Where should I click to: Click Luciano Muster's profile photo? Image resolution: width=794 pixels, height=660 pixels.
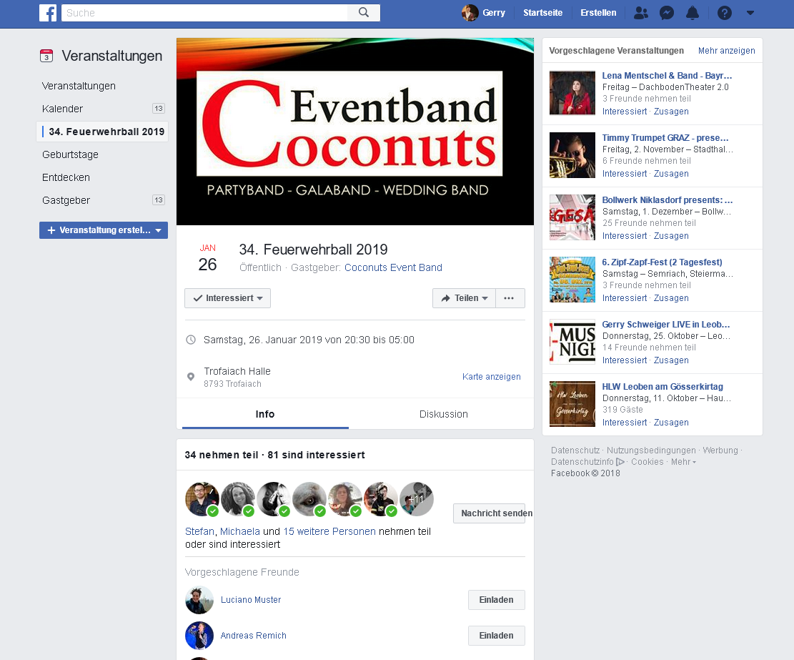pos(199,600)
